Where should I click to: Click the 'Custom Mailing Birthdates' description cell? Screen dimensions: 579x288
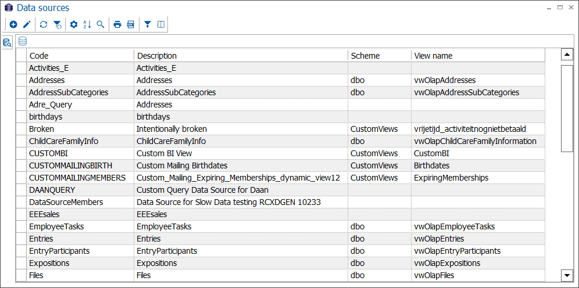[241, 165]
